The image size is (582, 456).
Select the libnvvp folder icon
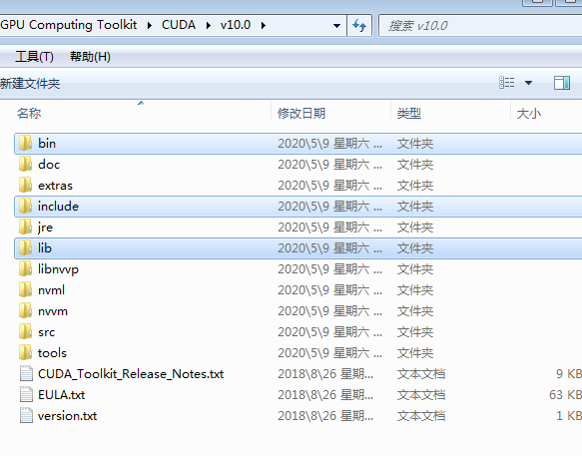pyautogui.click(x=25, y=269)
